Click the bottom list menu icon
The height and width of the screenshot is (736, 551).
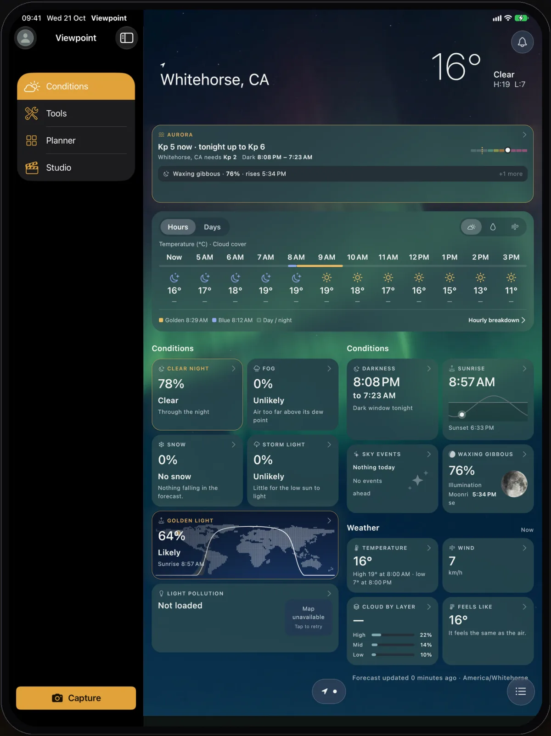(521, 691)
